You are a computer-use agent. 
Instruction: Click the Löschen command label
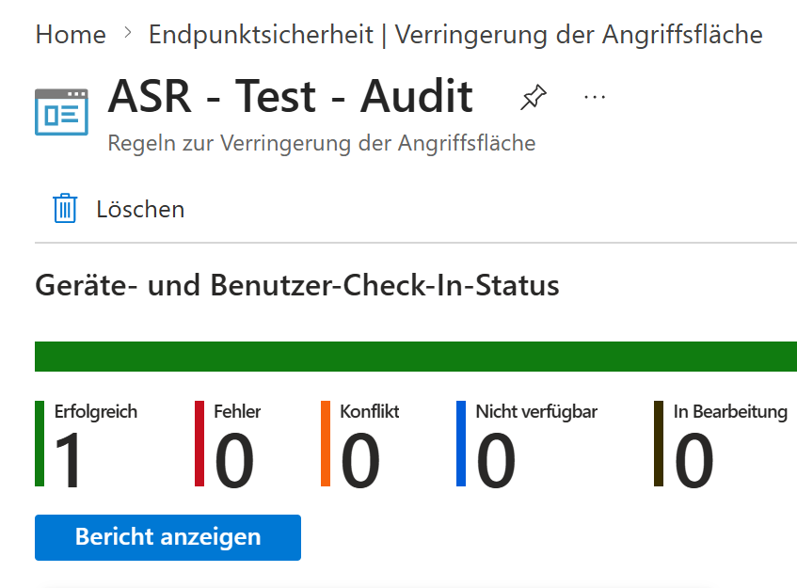pos(140,209)
